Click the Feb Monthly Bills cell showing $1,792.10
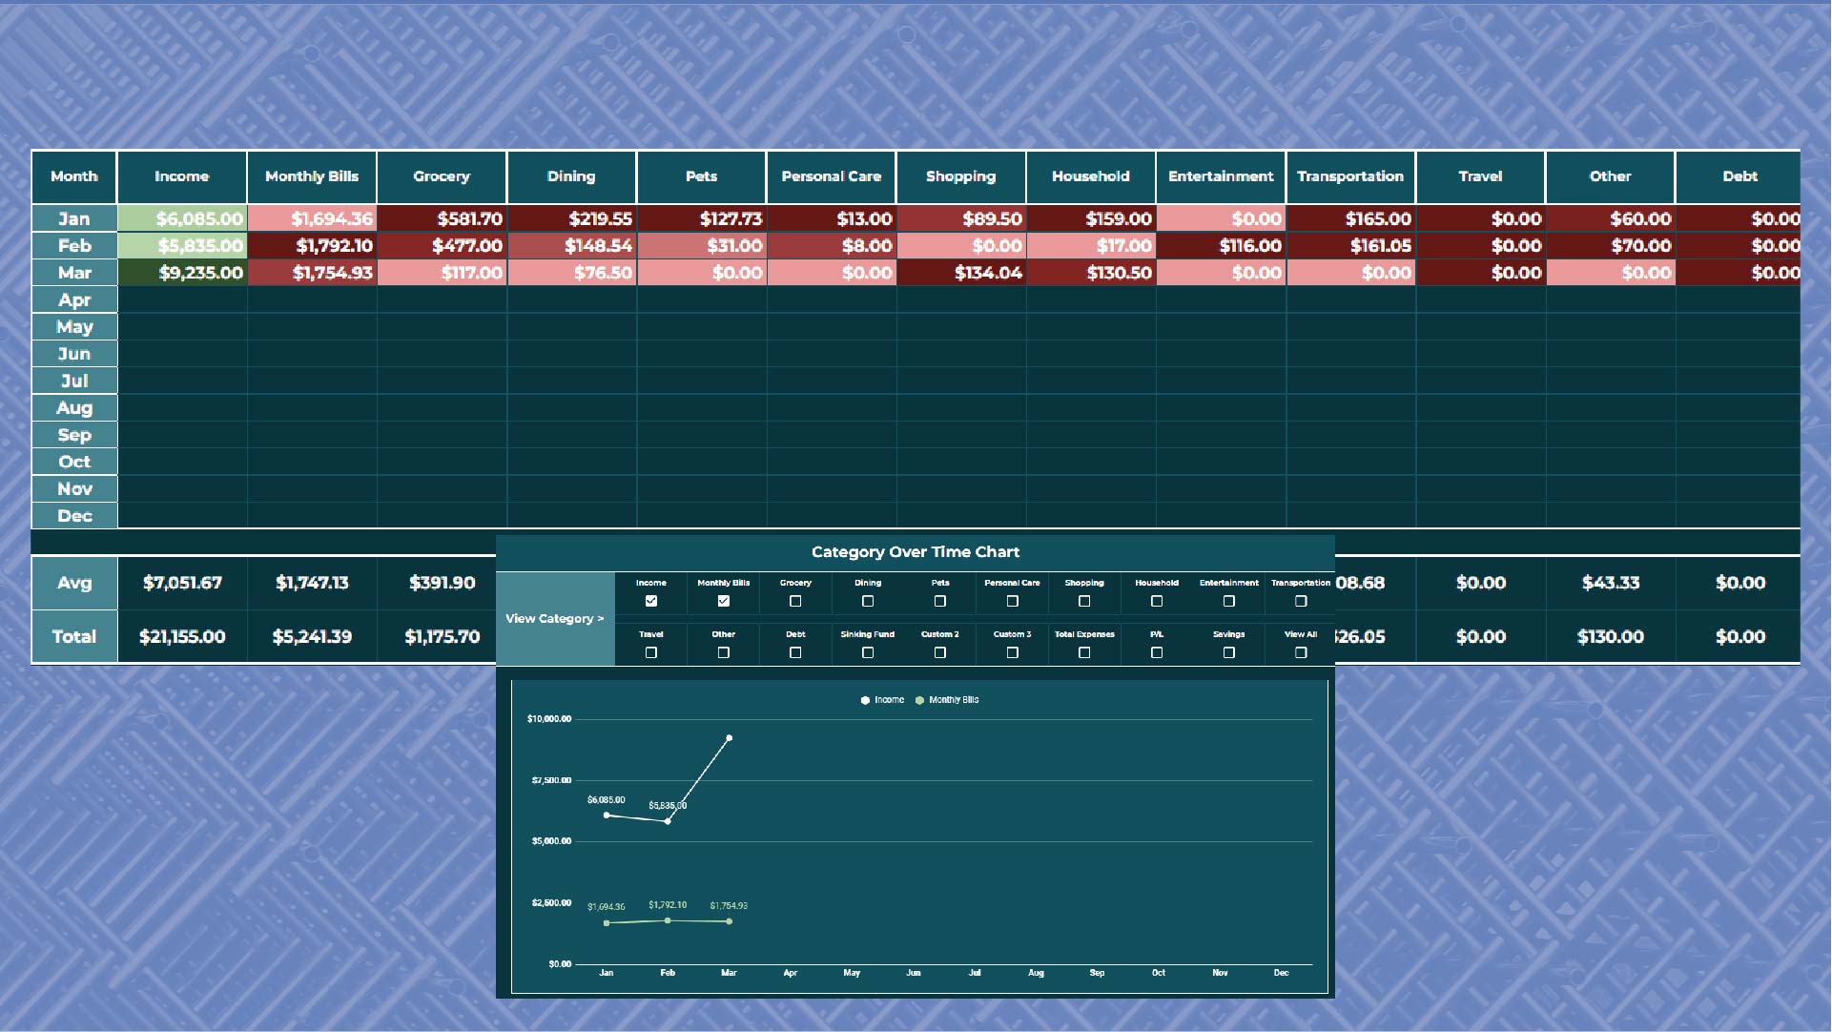The image size is (1832, 1032). coord(311,245)
